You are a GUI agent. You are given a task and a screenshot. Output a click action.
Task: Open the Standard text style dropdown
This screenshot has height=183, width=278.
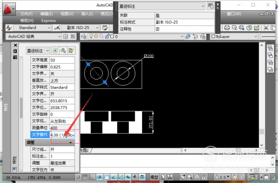tap(49, 28)
